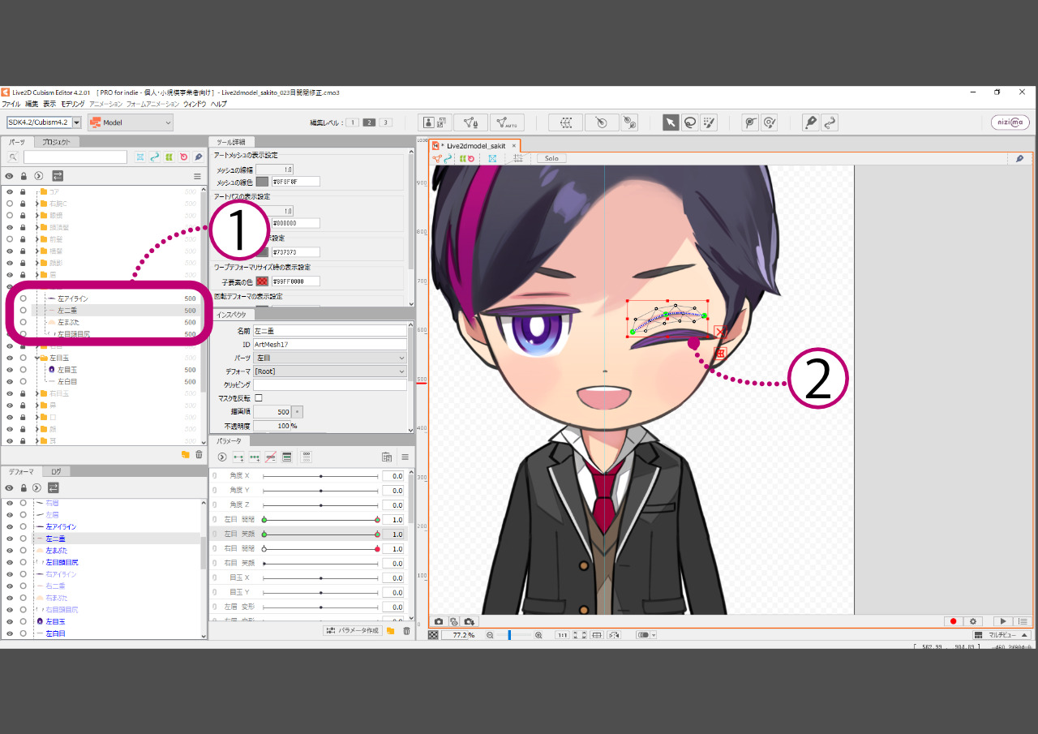The height and width of the screenshot is (734, 1038).
Task: Open the ファイル menu
Action: point(11,104)
